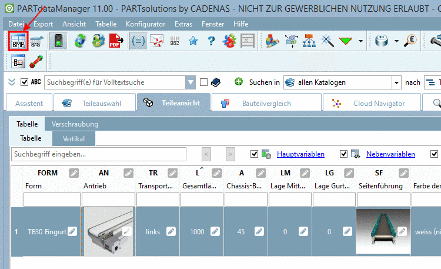
Task: Click the edit pencil beside value 1000
Action: click(x=215, y=231)
